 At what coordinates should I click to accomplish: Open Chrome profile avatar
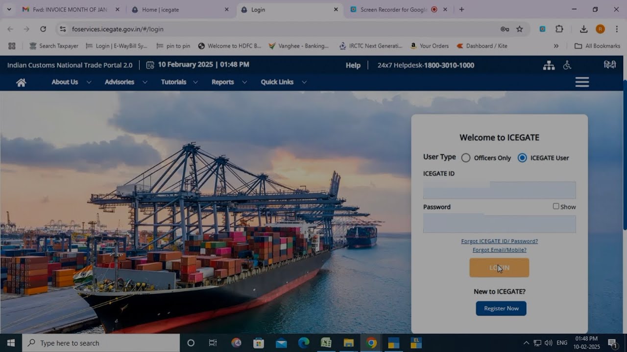click(x=600, y=29)
